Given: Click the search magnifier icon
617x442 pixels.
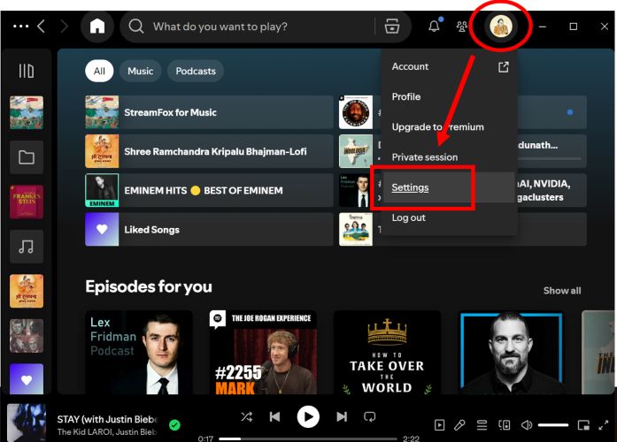Looking at the screenshot, I should coord(136,27).
